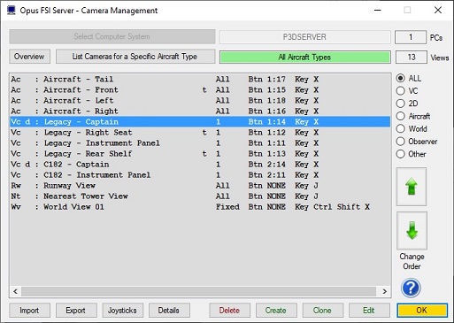Click the Clone button
The height and width of the screenshot is (323, 454).
pos(323,311)
